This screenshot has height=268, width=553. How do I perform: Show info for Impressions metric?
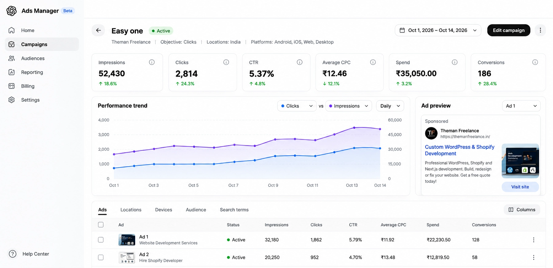152,62
